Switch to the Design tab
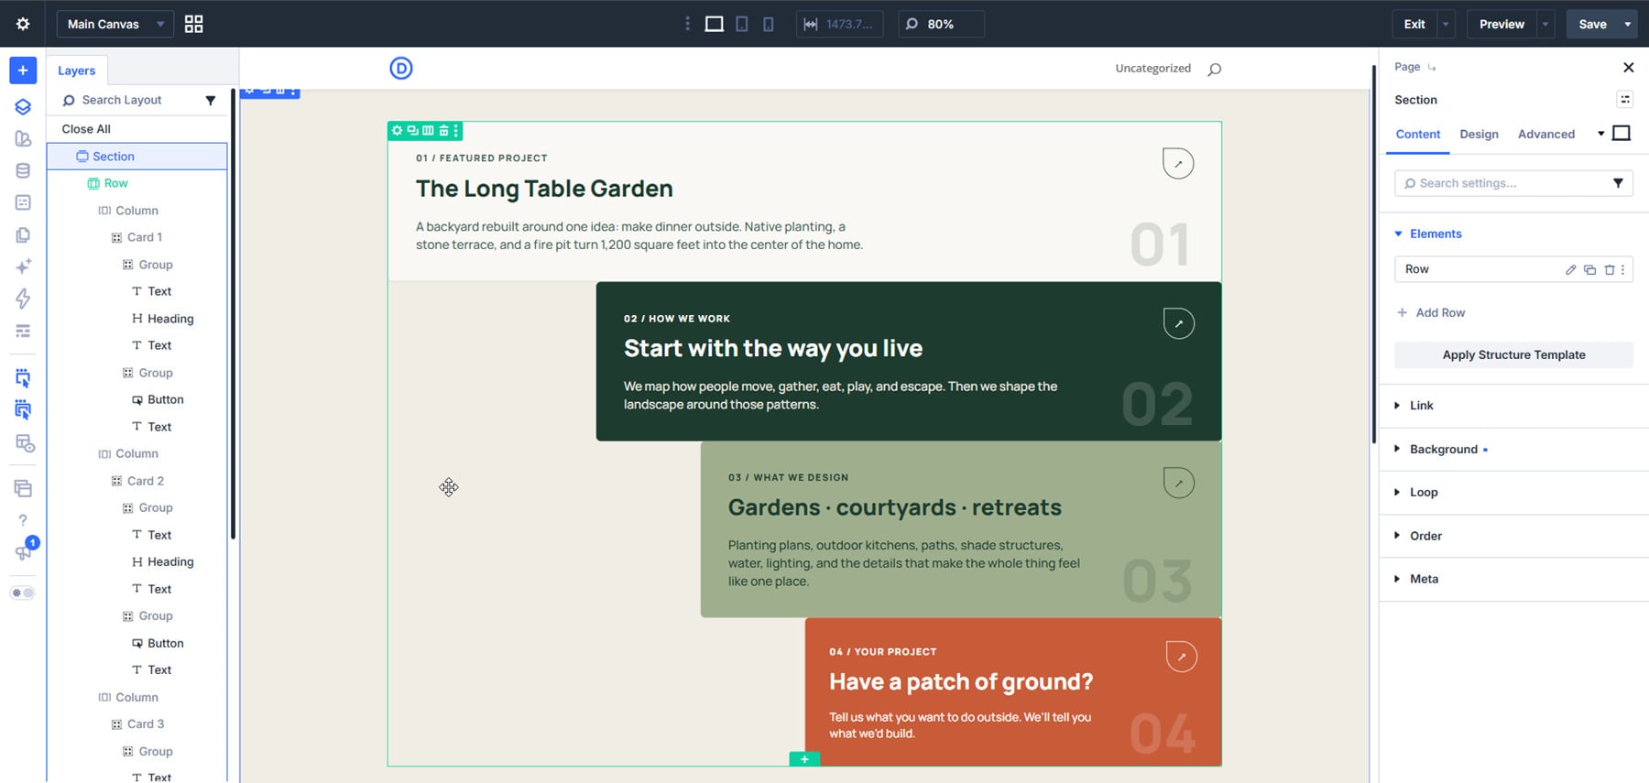1649x783 pixels. click(x=1479, y=135)
